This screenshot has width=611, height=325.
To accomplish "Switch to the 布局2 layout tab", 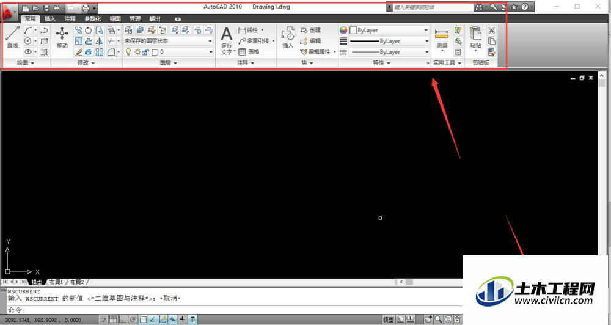I will pos(77,282).
